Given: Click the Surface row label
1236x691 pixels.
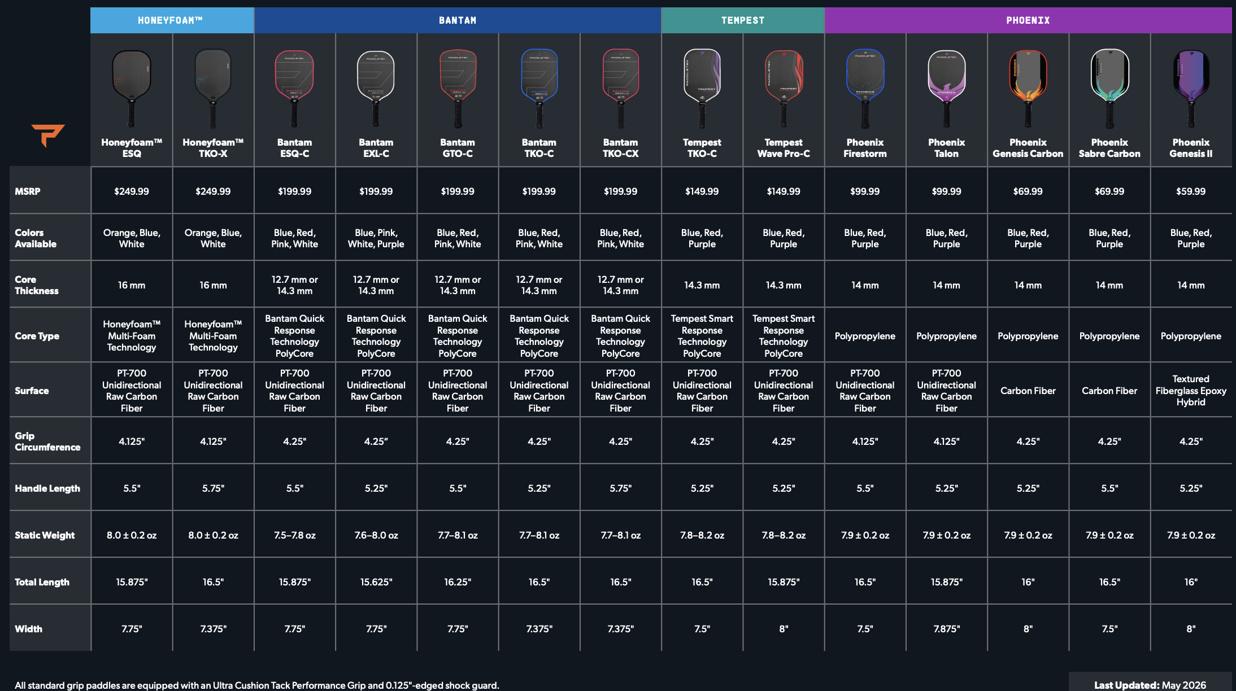Looking at the screenshot, I should click(x=32, y=391).
